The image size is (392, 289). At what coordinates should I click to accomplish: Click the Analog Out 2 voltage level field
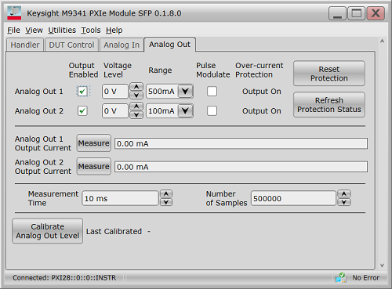tap(115, 111)
